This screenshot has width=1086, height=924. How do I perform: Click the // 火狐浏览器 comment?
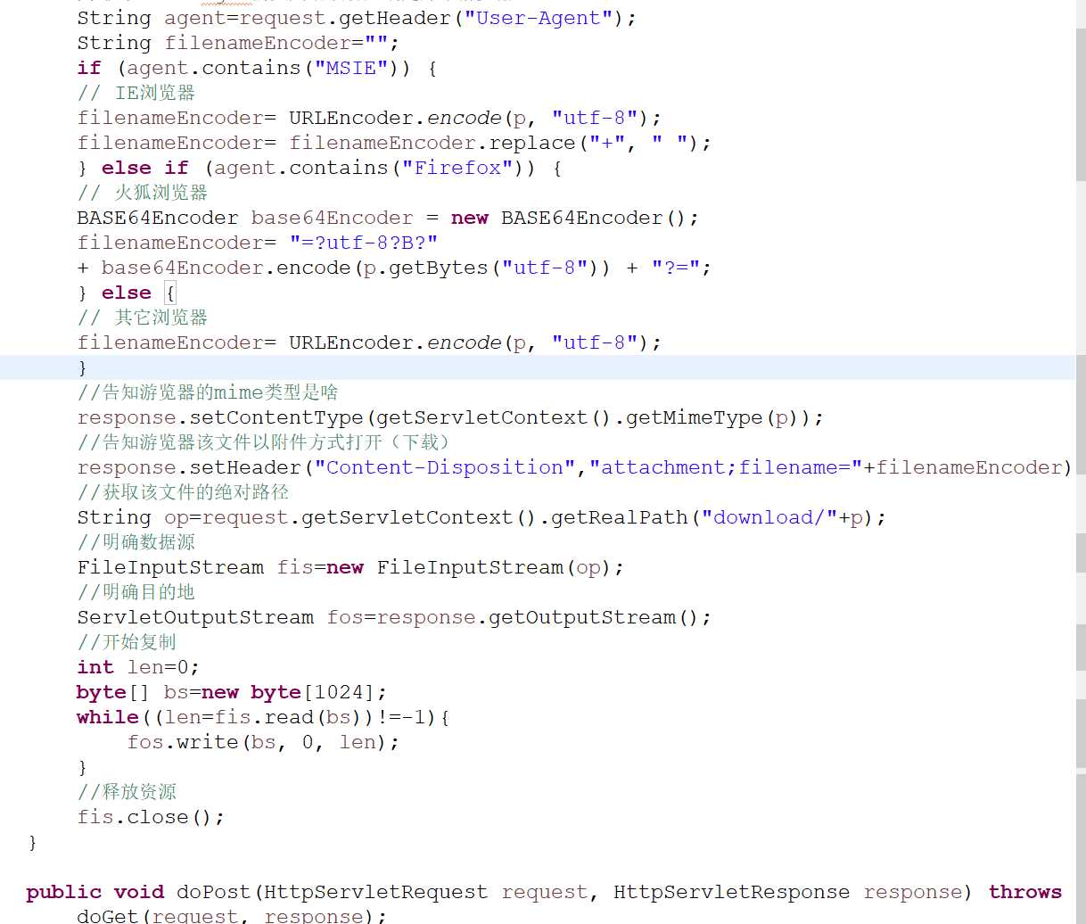click(x=143, y=193)
